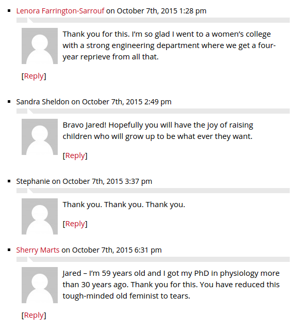Screen dimensions: 298x328
Task: Click the bullet beside Sandra Sheldon's comment
Action: pos(9,102)
